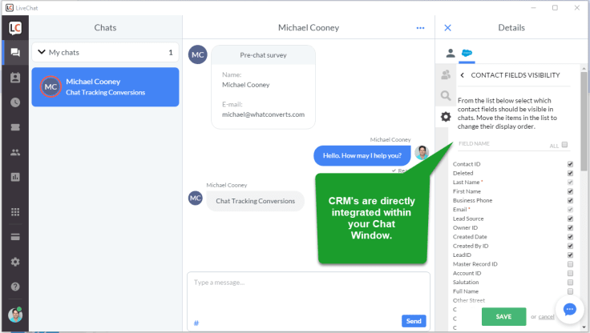Enable the Master Record ID checkbox
Screen dimensions: 590x333
[570, 264]
